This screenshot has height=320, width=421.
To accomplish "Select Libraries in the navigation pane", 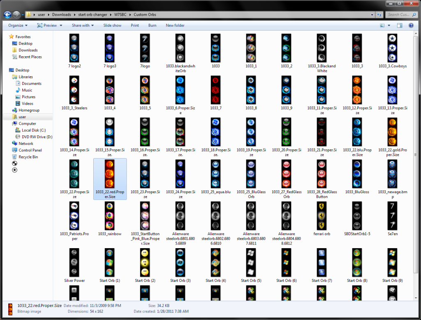I will (x=22, y=77).
